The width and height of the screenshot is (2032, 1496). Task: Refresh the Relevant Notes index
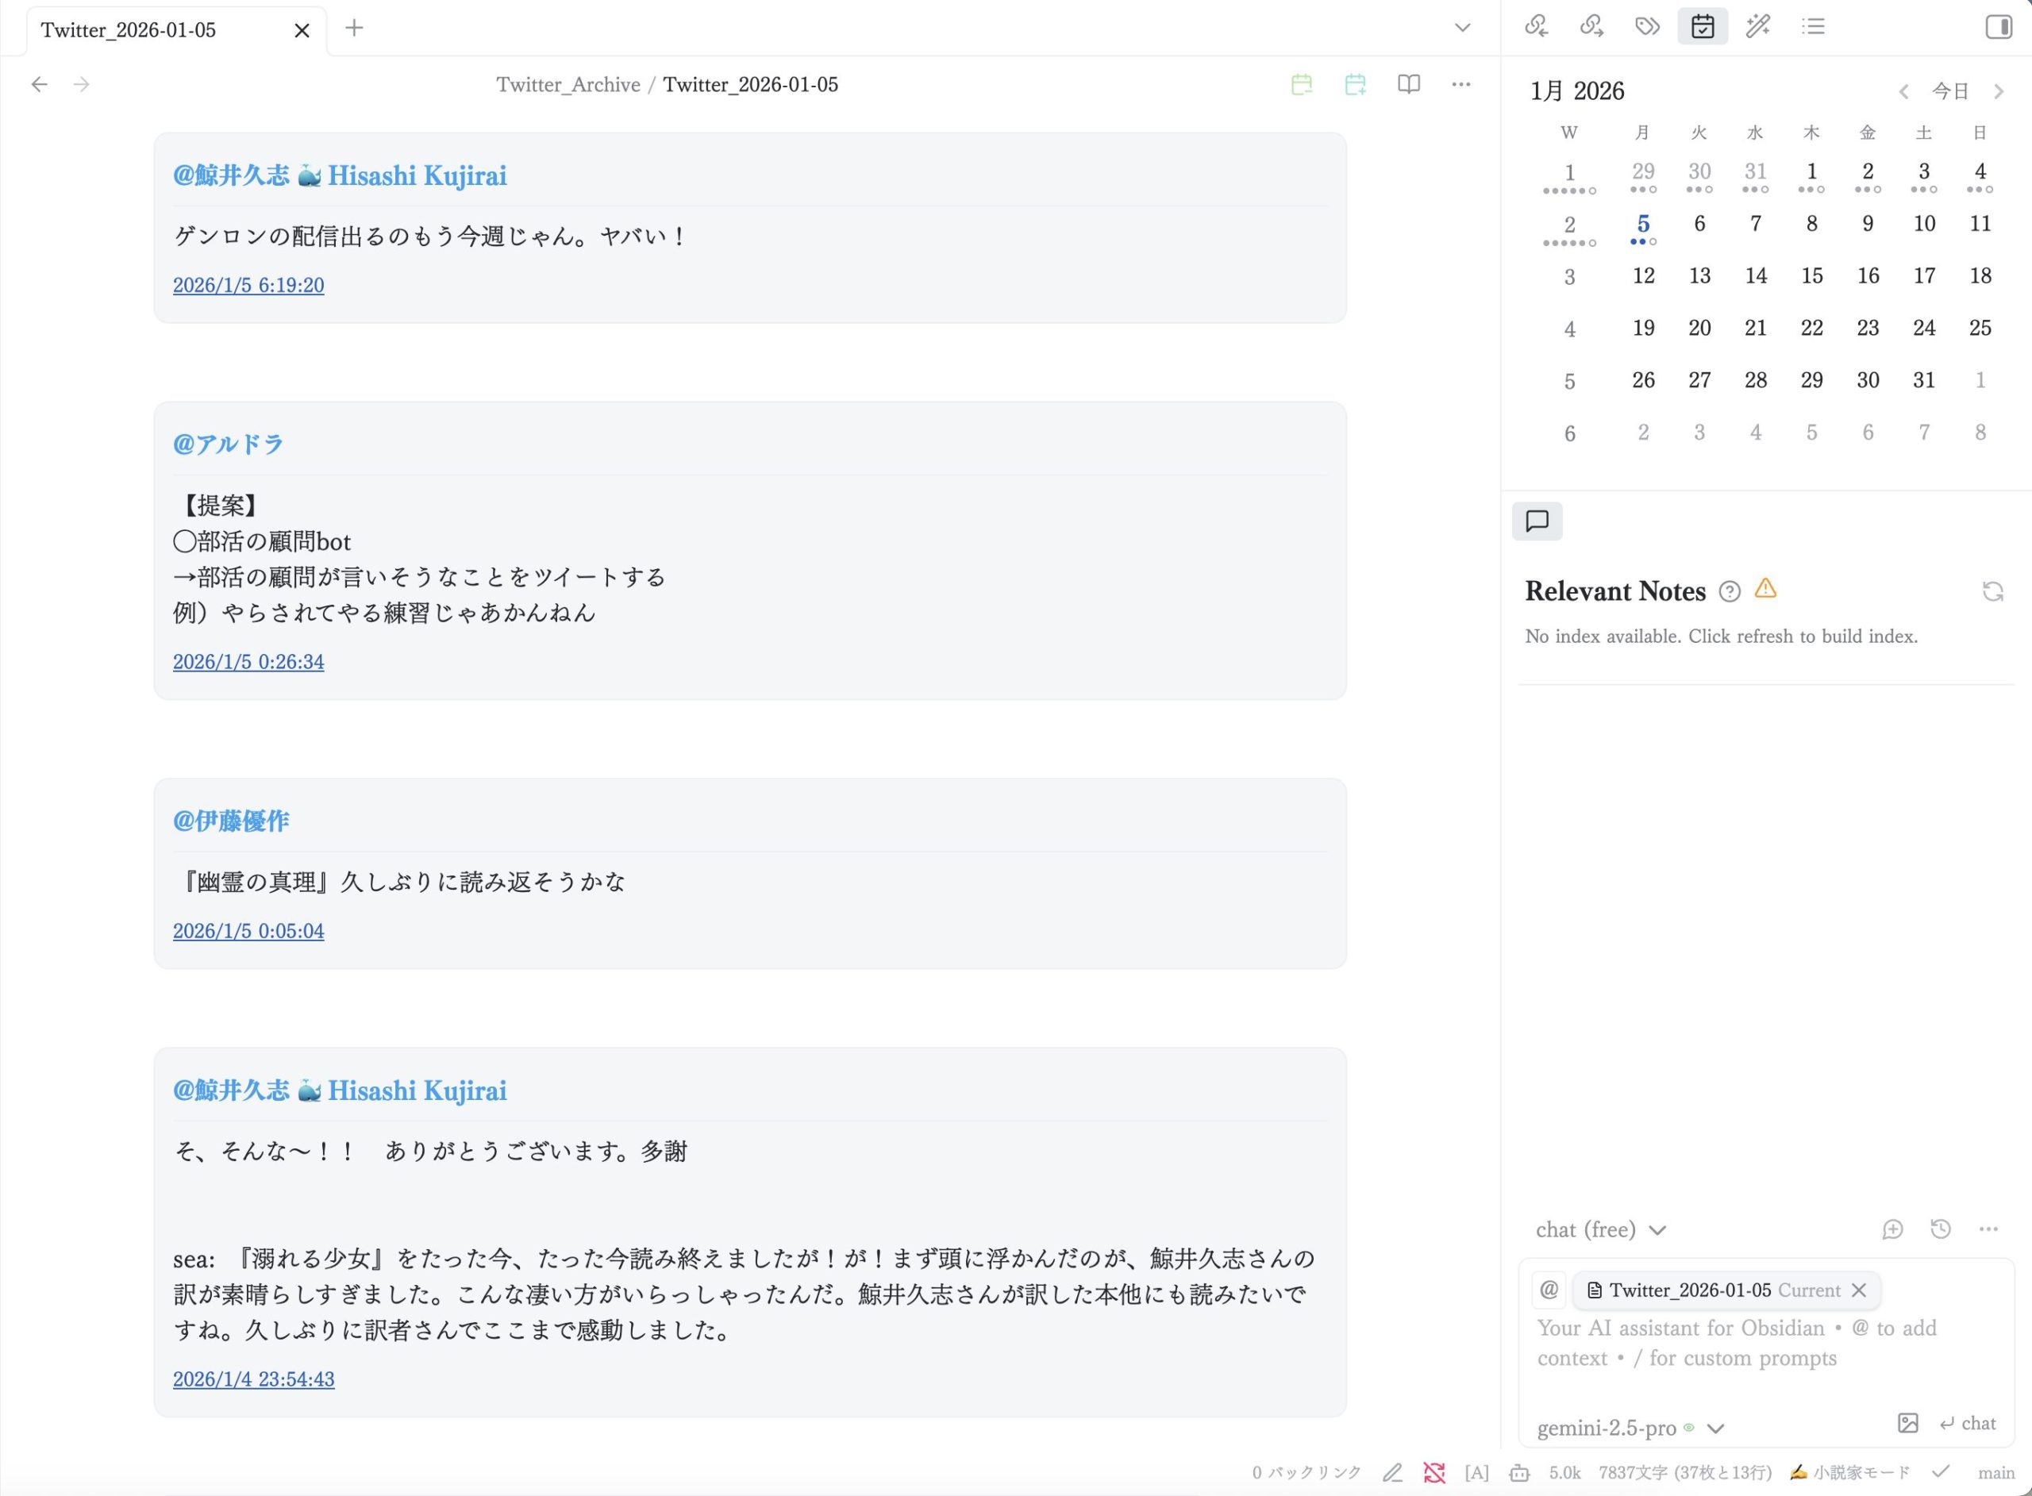coord(1992,591)
